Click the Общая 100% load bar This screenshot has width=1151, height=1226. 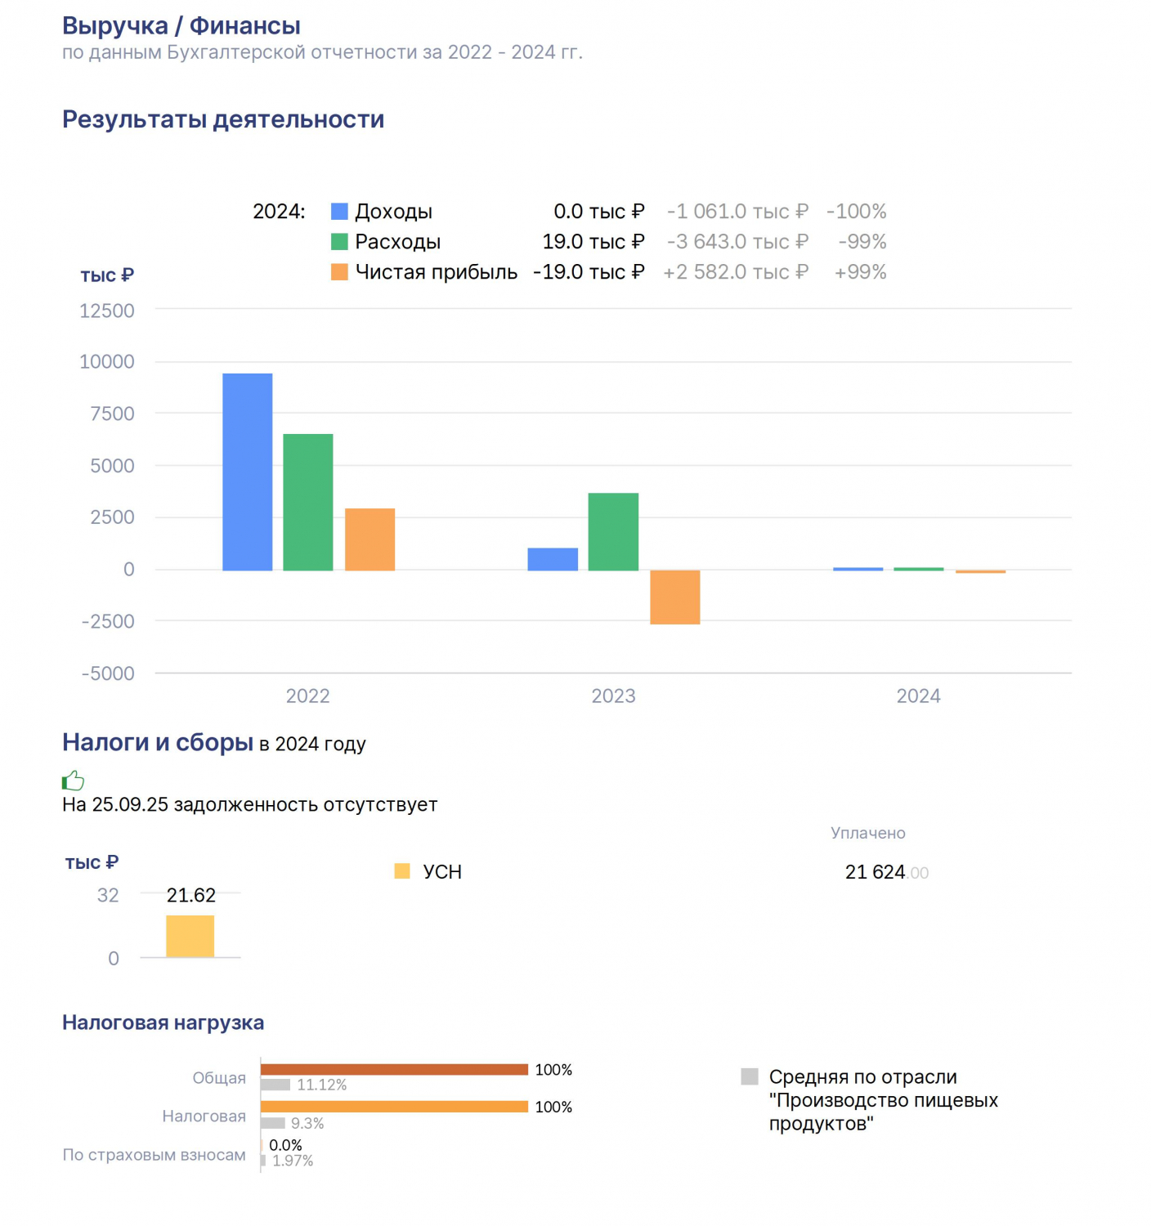pyautogui.click(x=395, y=1069)
